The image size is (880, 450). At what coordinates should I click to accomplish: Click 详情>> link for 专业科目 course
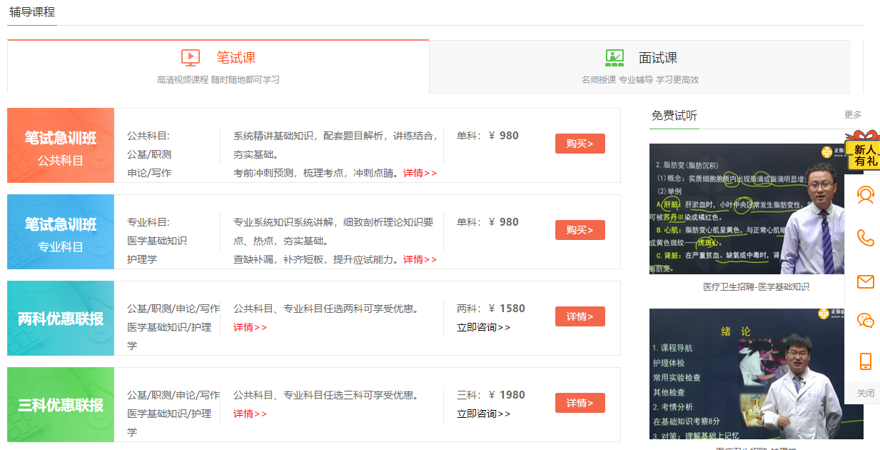point(421,259)
